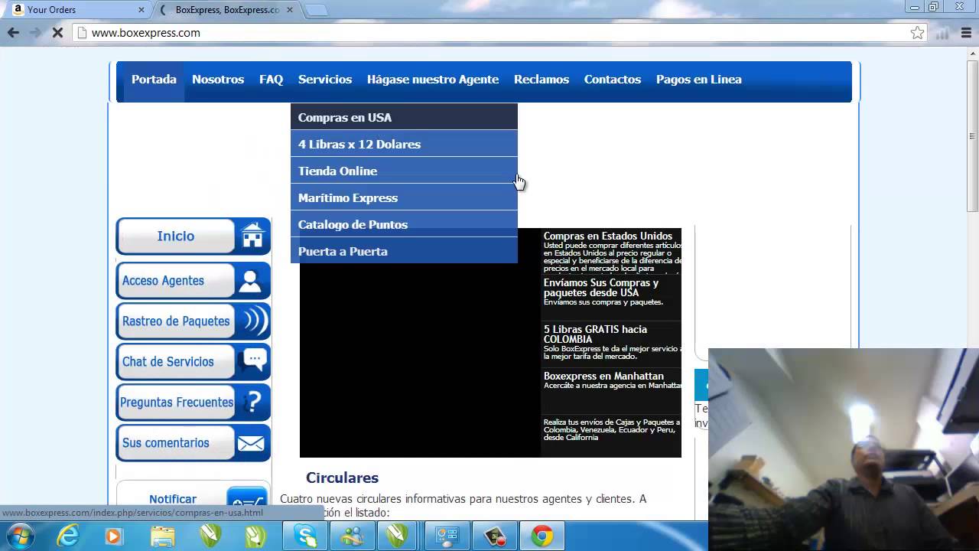The image size is (979, 551).
Task: Choose Catalogo de Puntos
Action: pyautogui.click(x=404, y=224)
